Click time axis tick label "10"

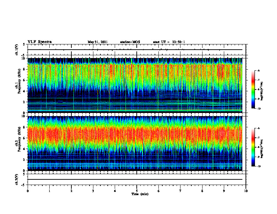pyautogui.click(x=246, y=191)
